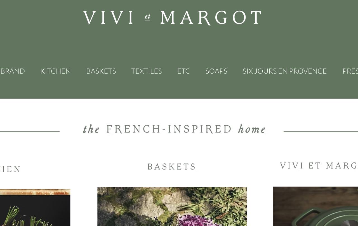Navigate to the SOAPS page

[x=216, y=71]
